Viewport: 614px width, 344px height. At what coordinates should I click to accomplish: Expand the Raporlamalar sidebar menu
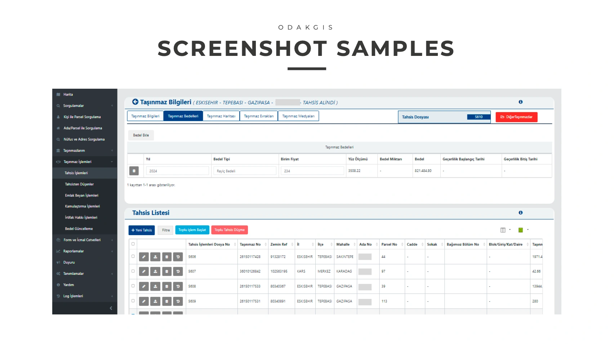click(x=85, y=251)
